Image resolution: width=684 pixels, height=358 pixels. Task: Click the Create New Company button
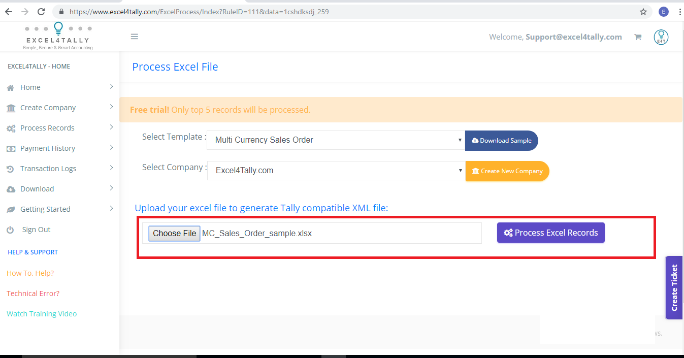click(507, 171)
